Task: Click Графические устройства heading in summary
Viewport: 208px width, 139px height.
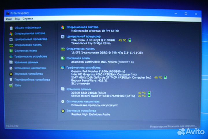Action: [x=83, y=67]
